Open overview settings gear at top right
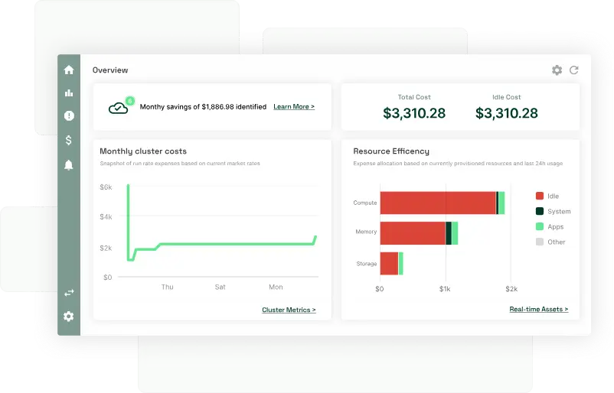The image size is (614, 393). pos(557,70)
